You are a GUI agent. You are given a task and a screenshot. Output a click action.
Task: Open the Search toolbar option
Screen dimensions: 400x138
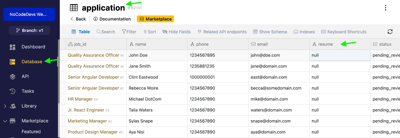(106, 32)
